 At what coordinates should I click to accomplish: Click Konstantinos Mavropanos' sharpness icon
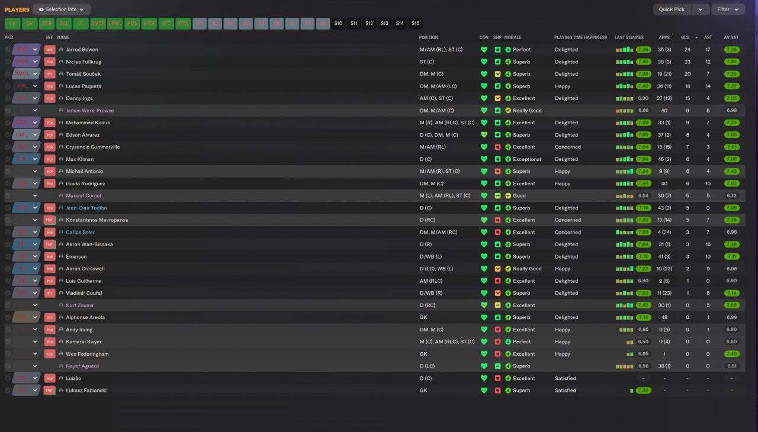tap(497, 220)
